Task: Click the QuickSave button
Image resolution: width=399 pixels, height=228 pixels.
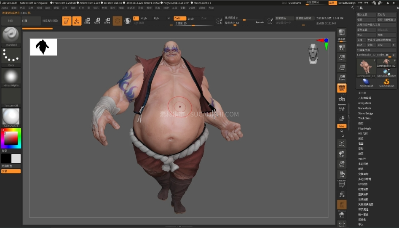Action: [295, 3]
